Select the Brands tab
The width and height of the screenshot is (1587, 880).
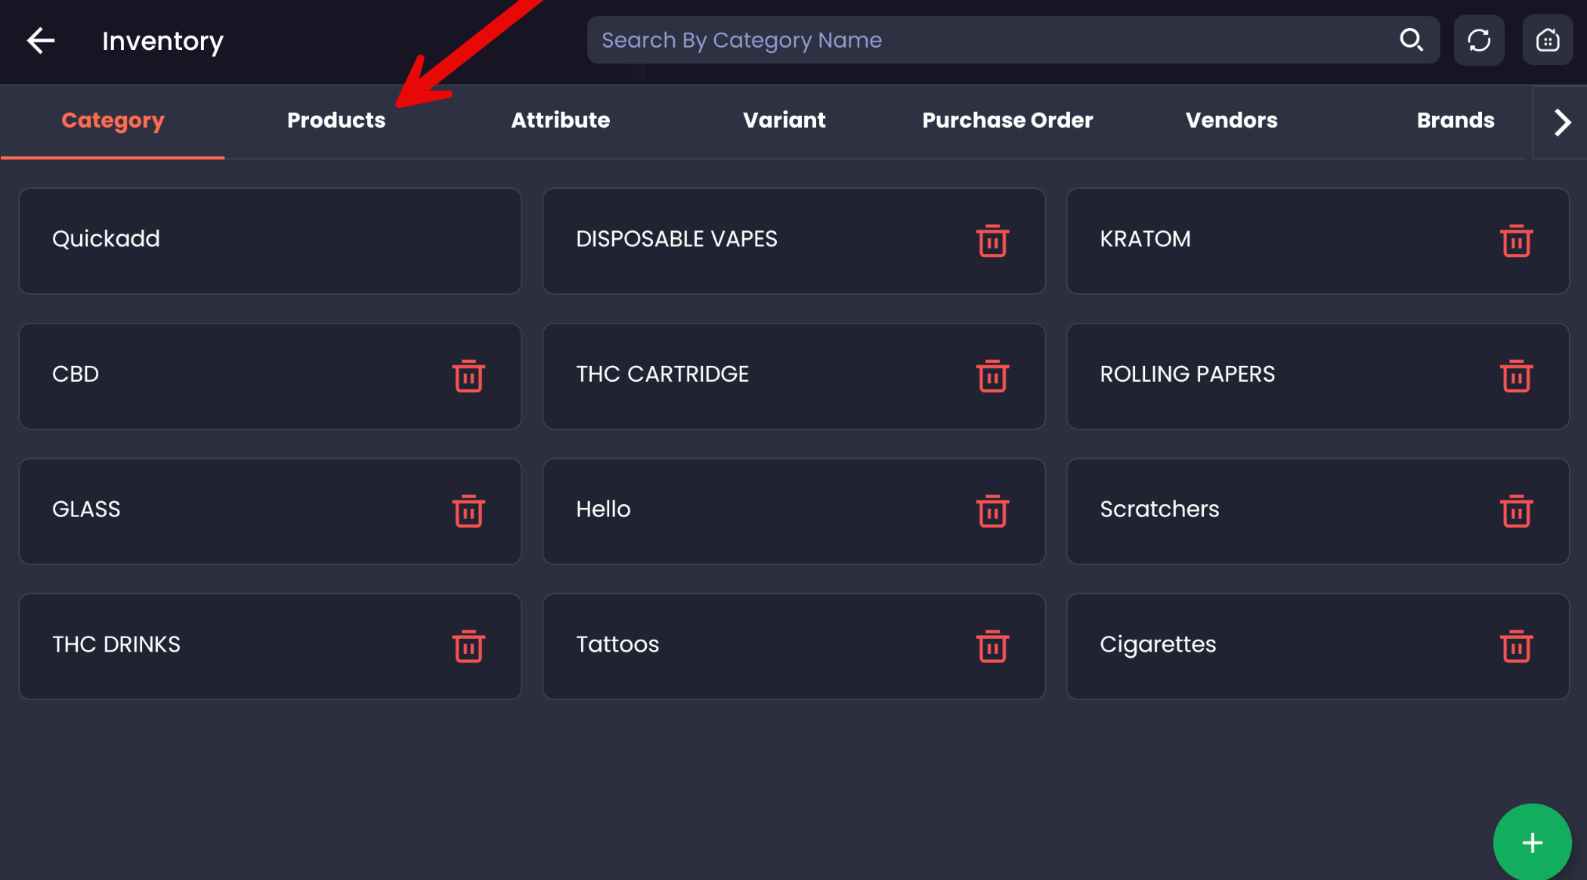click(x=1455, y=120)
